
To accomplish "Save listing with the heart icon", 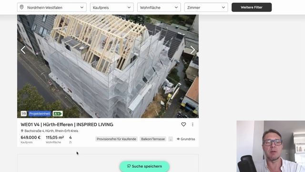I will (183, 124).
